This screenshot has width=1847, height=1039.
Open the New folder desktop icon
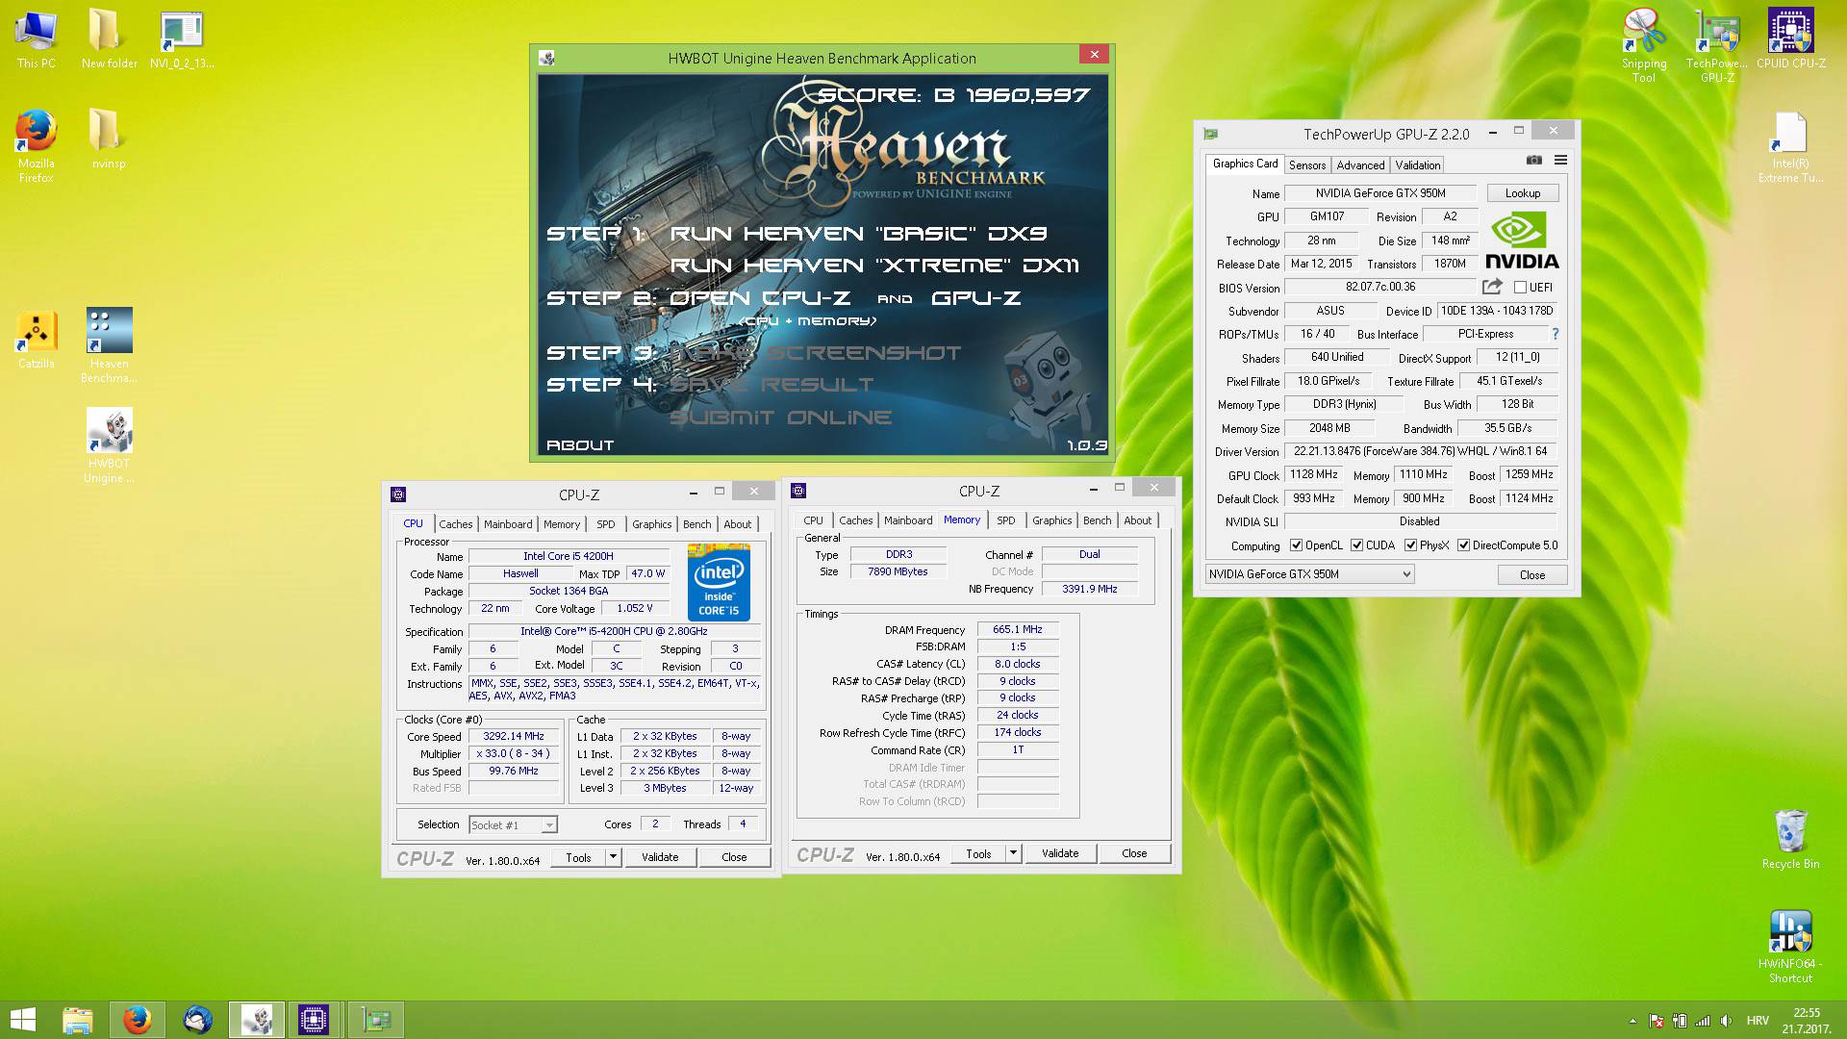pyautogui.click(x=109, y=39)
